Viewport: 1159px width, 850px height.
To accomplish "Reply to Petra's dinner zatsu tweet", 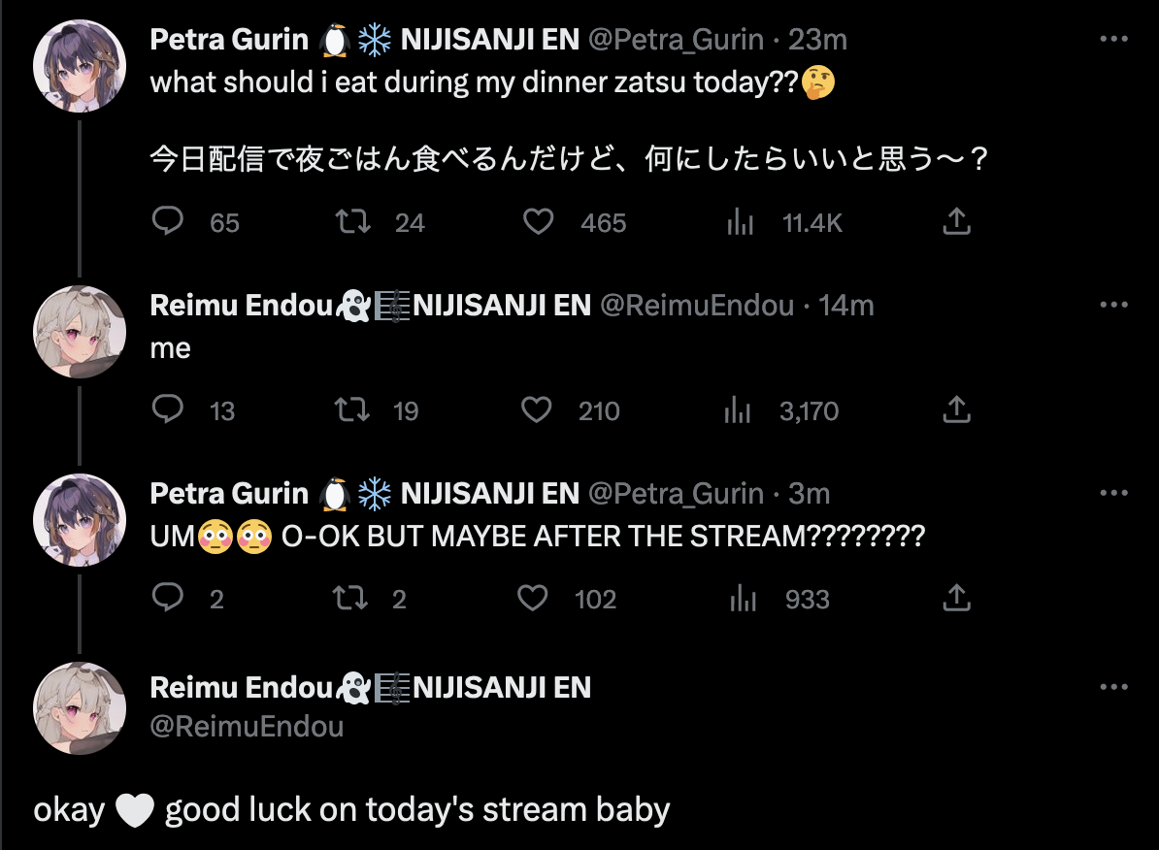I will click(168, 223).
